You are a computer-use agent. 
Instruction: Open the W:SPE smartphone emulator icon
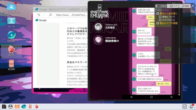(11, 65)
